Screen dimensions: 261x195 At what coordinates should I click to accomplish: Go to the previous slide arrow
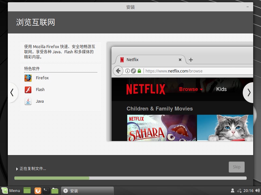pos(12,93)
